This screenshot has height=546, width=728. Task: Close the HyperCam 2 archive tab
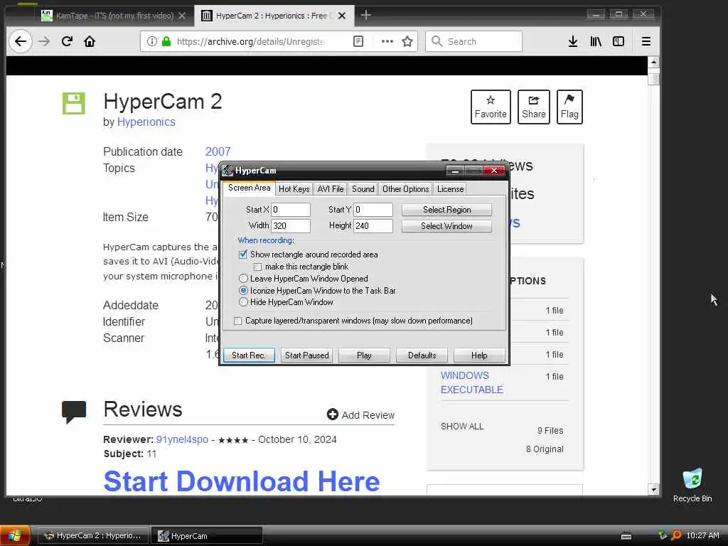click(x=342, y=16)
